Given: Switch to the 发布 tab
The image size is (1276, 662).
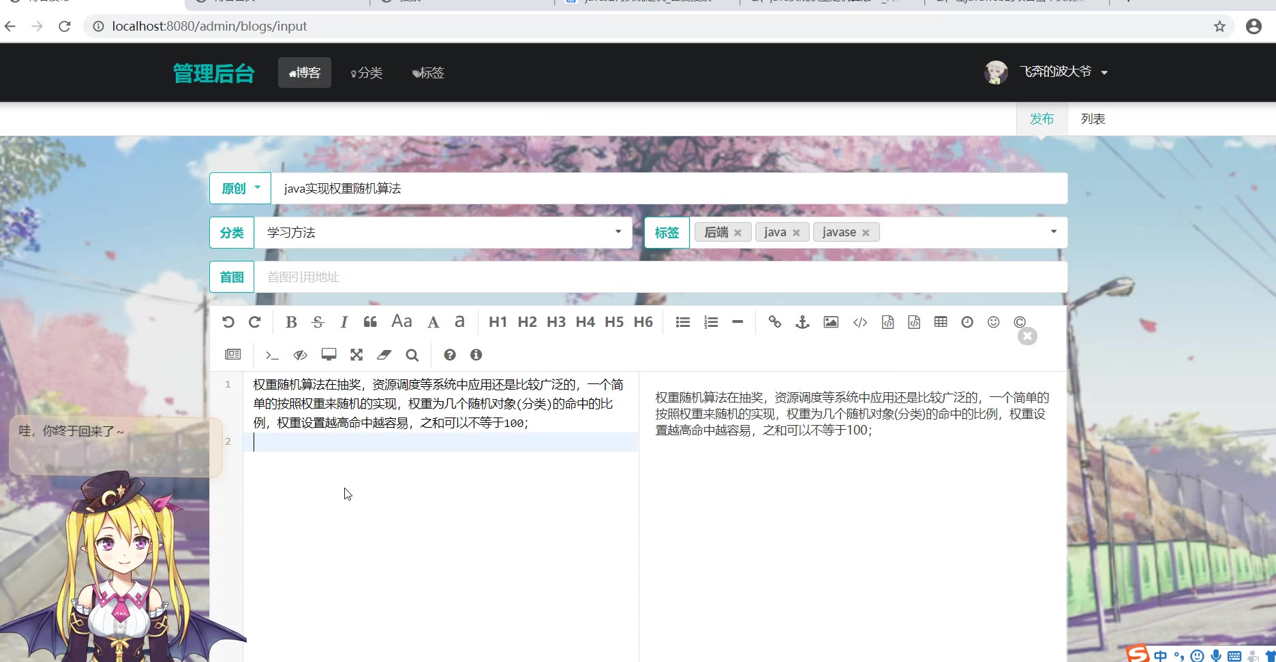Looking at the screenshot, I should [1042, 119].
